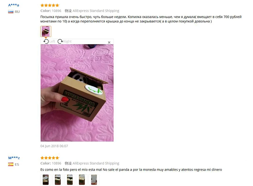Screen dimensions: 253x186
Task: Open reviewer M***z's profile
Action: pyautogui.click(x=14, y=158)
